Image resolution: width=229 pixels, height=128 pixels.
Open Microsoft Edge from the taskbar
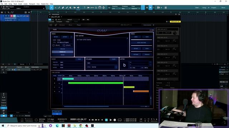pyautogui.click(x=57, y=126)
